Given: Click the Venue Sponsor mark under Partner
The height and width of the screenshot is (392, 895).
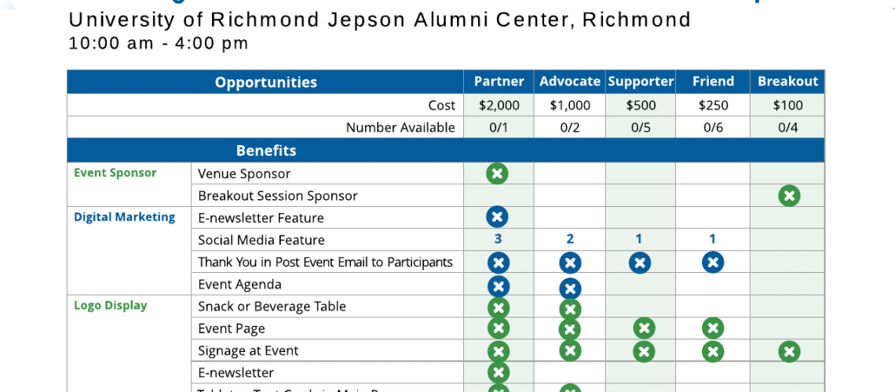Looking at the screenshot, I should pos(497,173).
